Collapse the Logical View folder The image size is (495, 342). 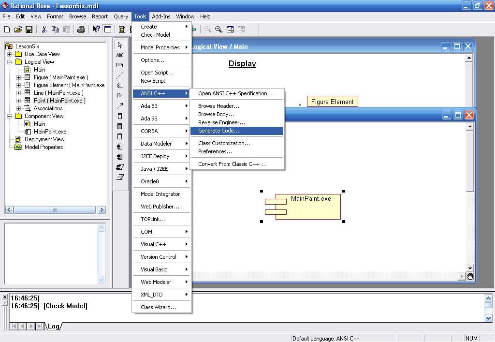tap(10, 62)
